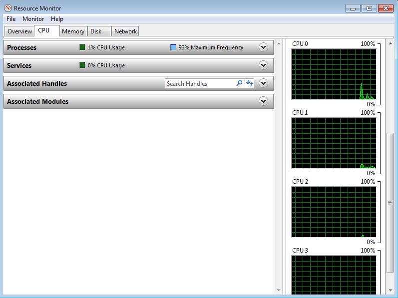Click the Resource Monitor title bar icon

click(x=8, y=8)
